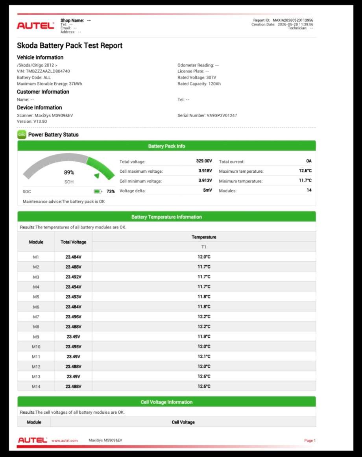The width and height of the screenshot is (362, 457).
Task: Click the Modules count 14 value
Action: (x=309, y=190)
